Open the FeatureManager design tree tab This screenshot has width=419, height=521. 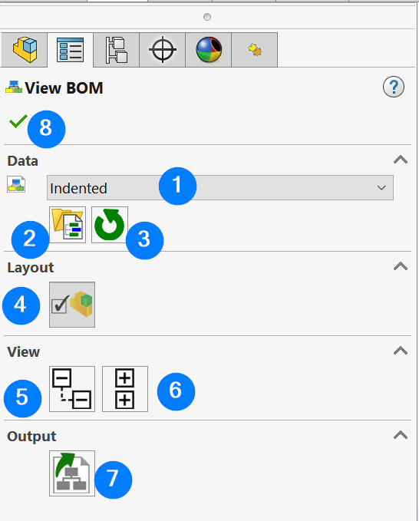point(25,50)
